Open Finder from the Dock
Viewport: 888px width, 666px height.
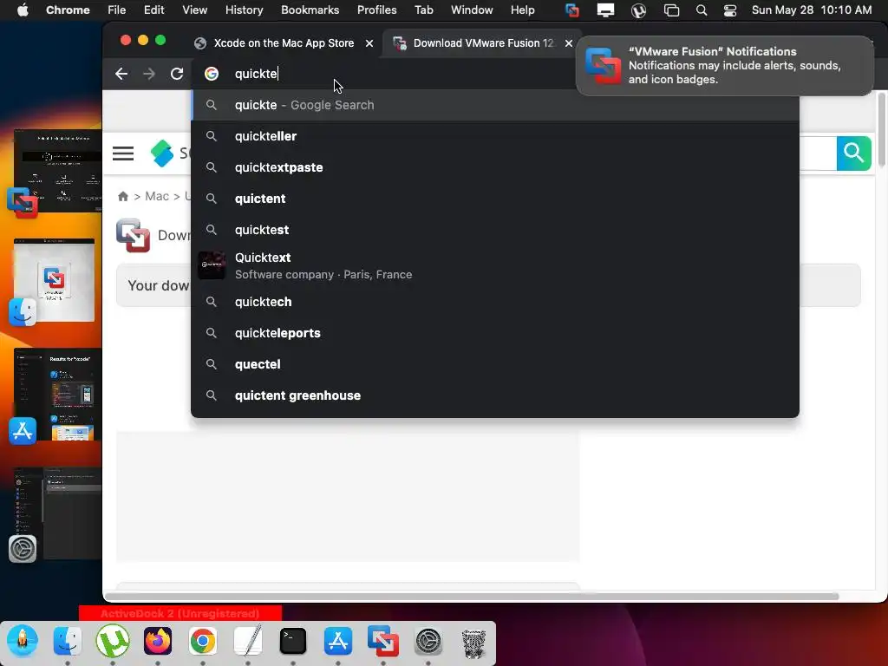67,641
